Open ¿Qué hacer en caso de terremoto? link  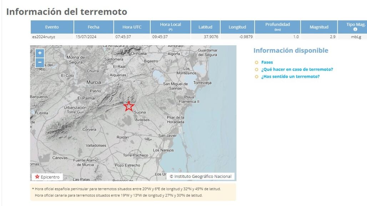coord(297,69)
